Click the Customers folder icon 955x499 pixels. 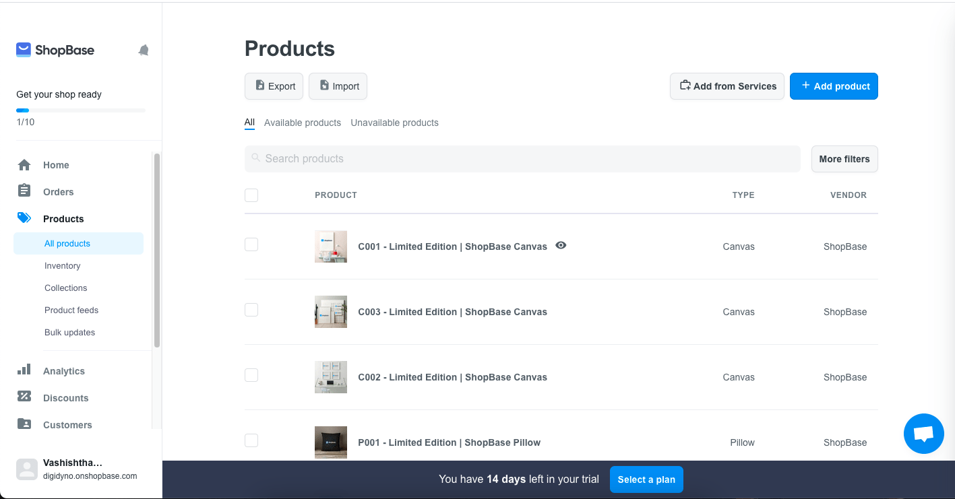click(24, 424)
